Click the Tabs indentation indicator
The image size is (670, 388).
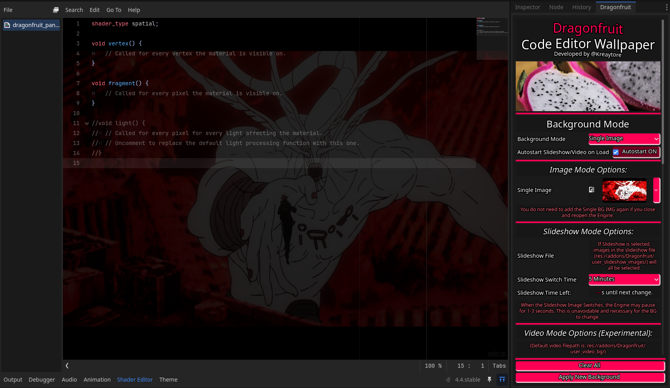pyautogui.click(x=499, y=366)
